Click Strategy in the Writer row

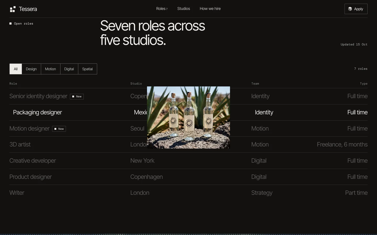pyautogui.click(x=262, y=193)
